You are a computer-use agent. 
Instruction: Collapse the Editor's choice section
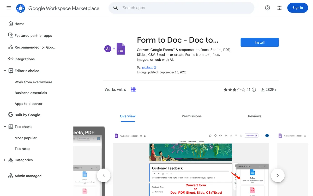coord(5,71)
